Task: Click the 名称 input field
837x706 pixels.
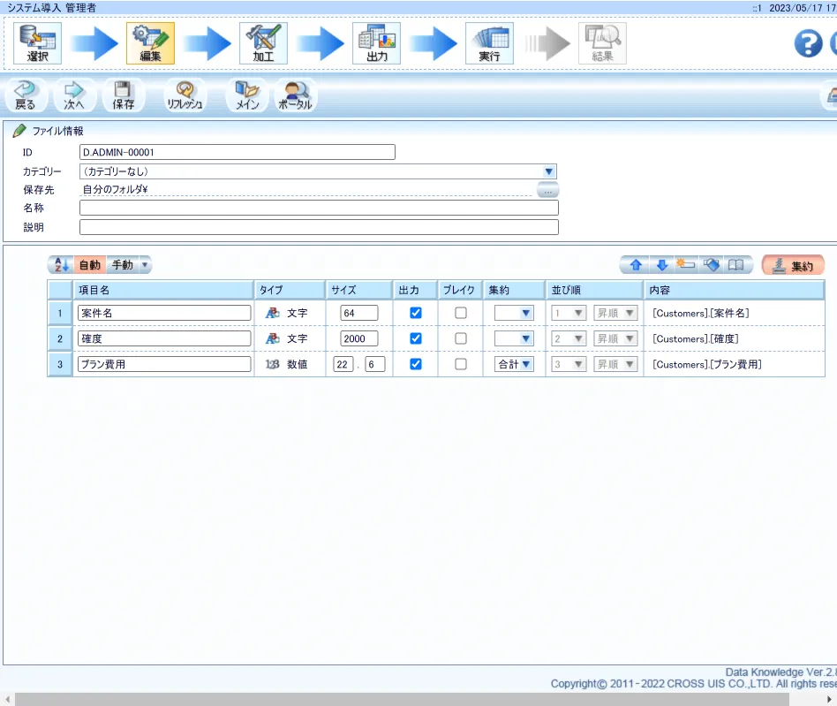Action: [x=319, y=208]
